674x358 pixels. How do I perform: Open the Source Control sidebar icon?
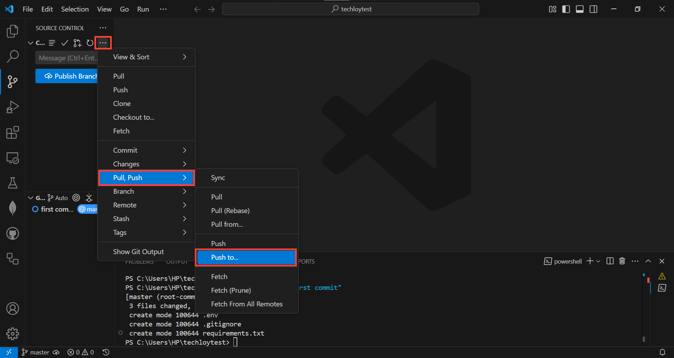click(13, 82)
